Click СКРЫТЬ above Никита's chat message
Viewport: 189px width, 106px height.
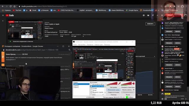[177, 87]
